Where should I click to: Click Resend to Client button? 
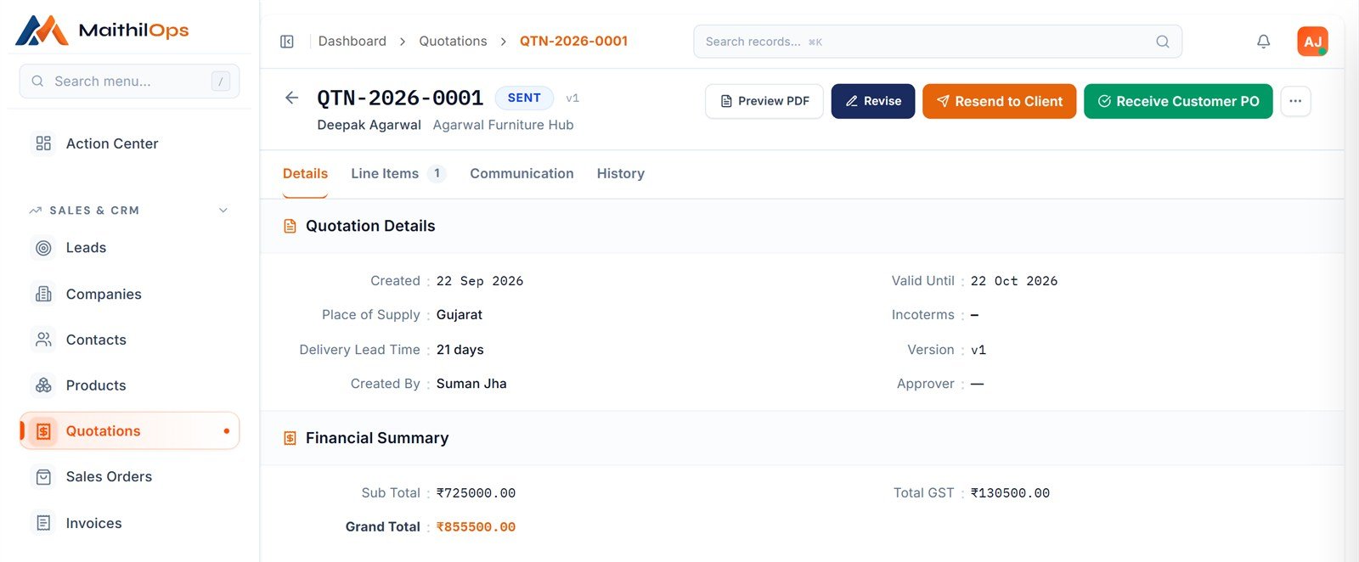[1000, 101]
